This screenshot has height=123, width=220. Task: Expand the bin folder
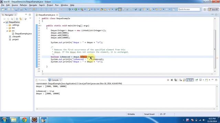(x=7, y=28)
